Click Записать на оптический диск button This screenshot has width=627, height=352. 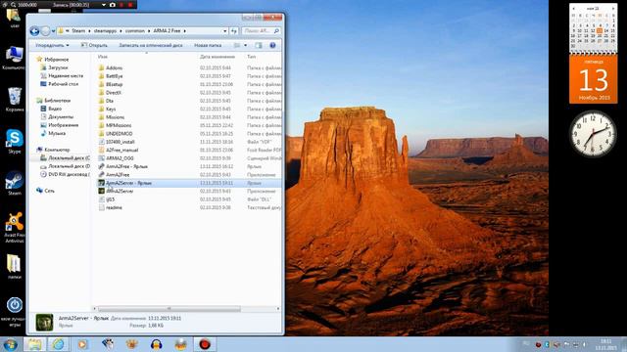pyautogui.click(x=150, y=46)
